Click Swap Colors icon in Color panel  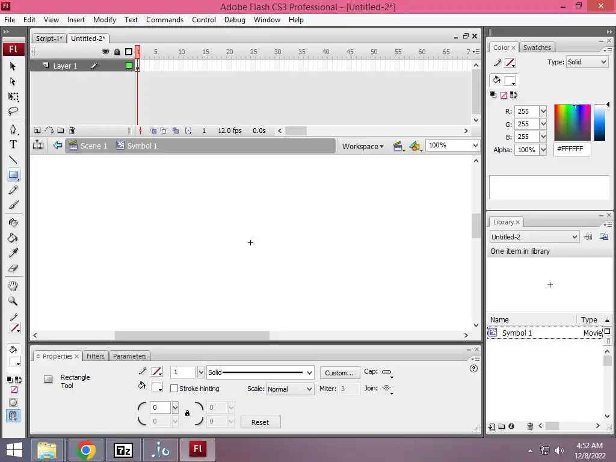tap(514, 95)
